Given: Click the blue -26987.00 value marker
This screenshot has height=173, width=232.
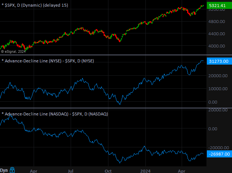Looking at the screenshot, I should [x=219, y=154].
